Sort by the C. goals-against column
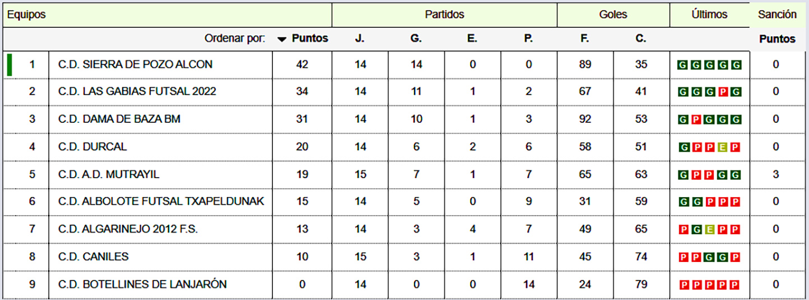This screenshot has width=809, height=300. 641,39
